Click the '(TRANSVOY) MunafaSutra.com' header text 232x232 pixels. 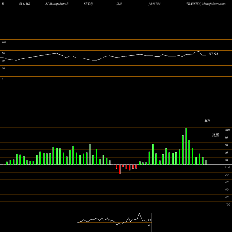pyautogui.click(x=206, y=4)
